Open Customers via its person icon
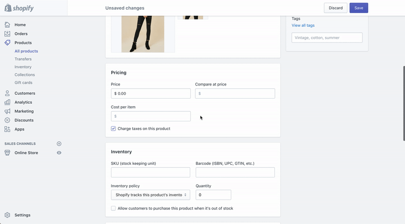The width and height of the screenshot is (405, 224). pyautogui.click(x=7, y=93)
